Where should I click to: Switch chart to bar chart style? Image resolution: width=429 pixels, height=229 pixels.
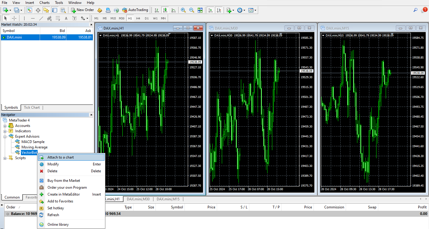click(x=157, y=10)
